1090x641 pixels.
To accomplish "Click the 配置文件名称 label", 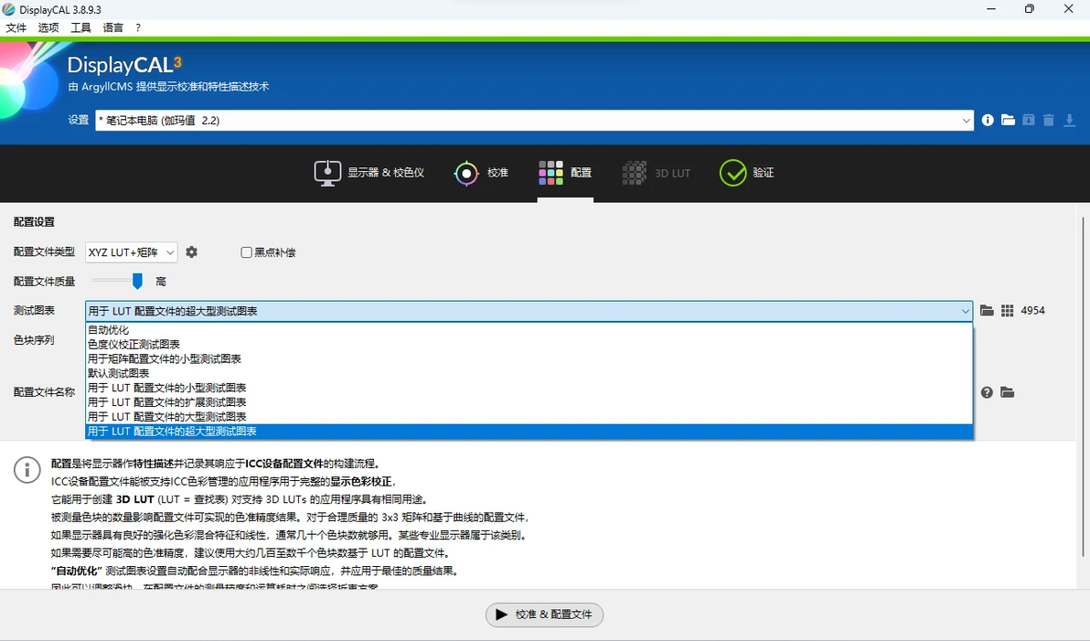I will tap(45, 392).
